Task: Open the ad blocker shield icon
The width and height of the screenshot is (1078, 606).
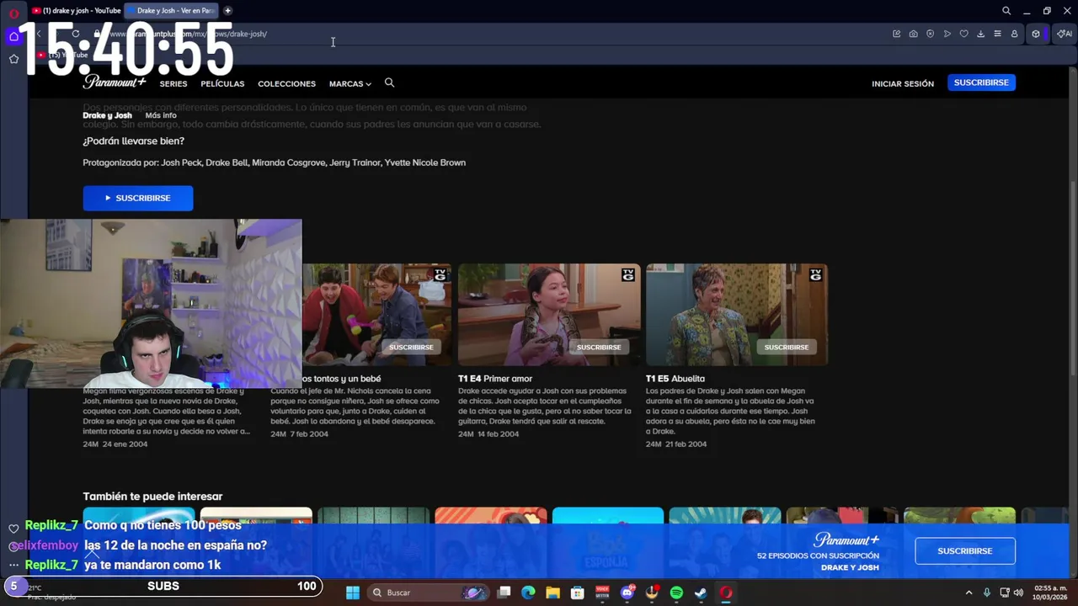Action: tap(931, 34)
